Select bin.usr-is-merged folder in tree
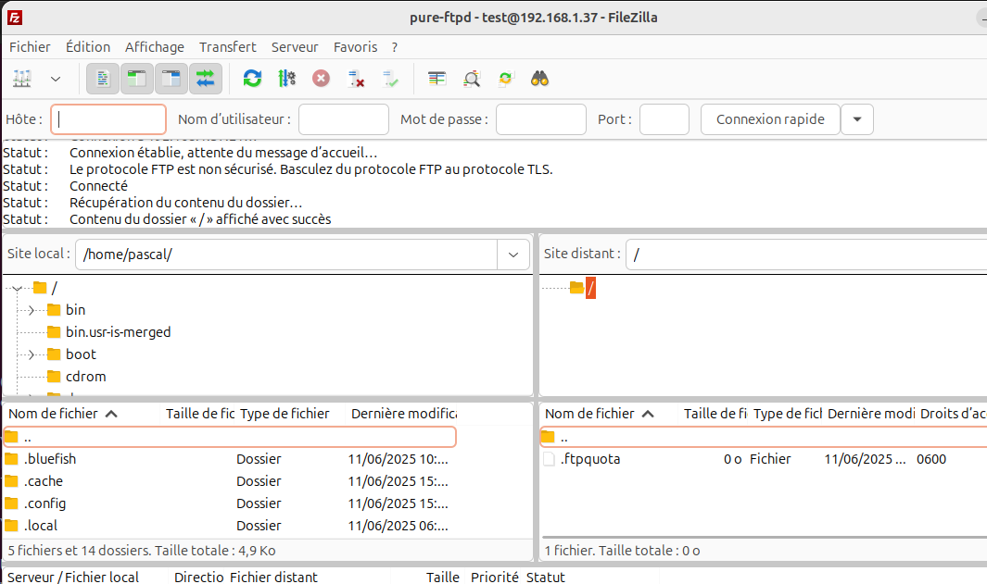The image size is (987, 584). click(x=119, y=332)
